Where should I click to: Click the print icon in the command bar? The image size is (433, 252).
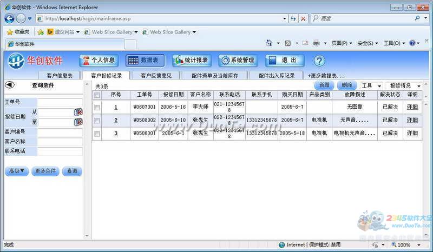[316, 43]
